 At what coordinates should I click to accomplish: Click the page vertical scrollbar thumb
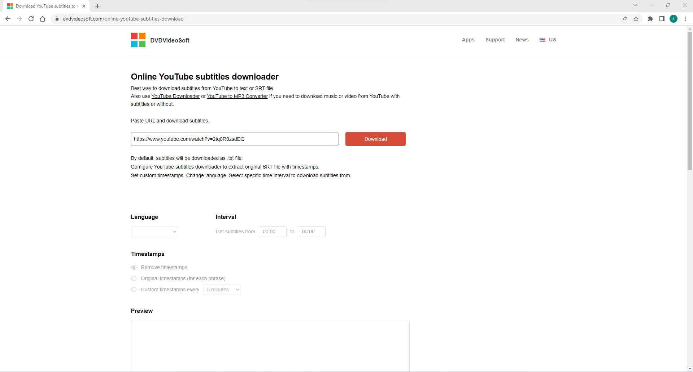(690, 101)
